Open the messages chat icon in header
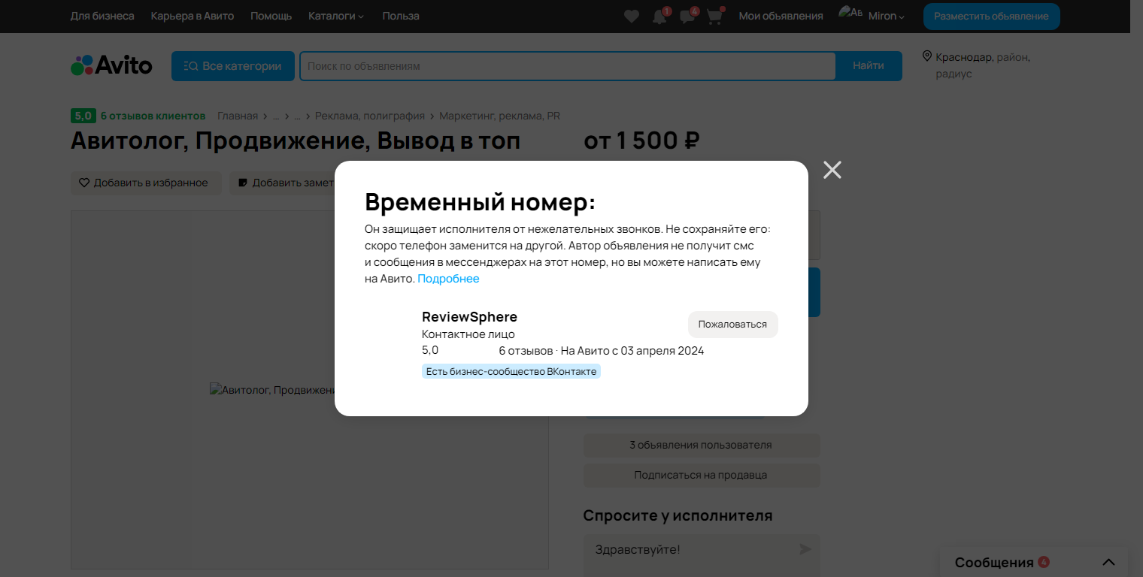 [x=687, y=16]
